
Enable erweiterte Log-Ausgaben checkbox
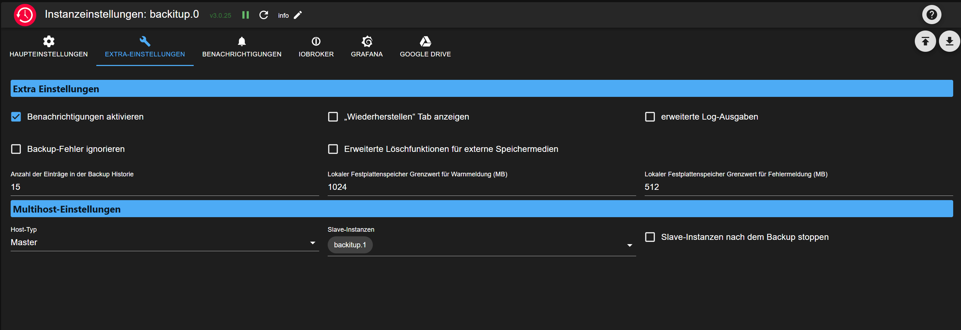650,117
